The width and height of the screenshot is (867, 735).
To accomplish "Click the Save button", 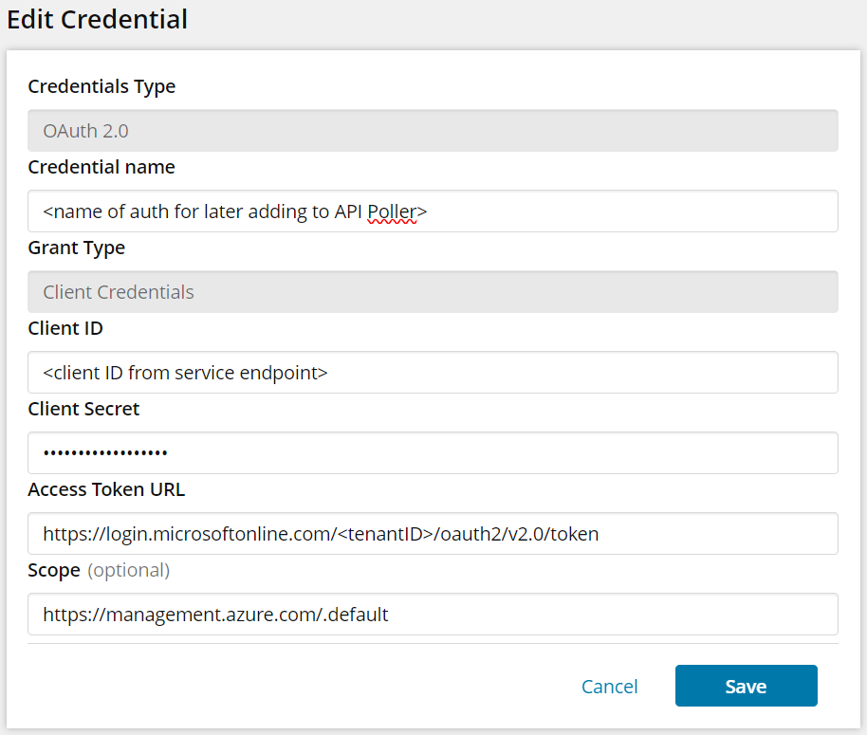I will click(746, 686).
